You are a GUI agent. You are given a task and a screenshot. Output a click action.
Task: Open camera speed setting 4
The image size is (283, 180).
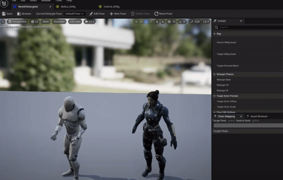[206, 21]
